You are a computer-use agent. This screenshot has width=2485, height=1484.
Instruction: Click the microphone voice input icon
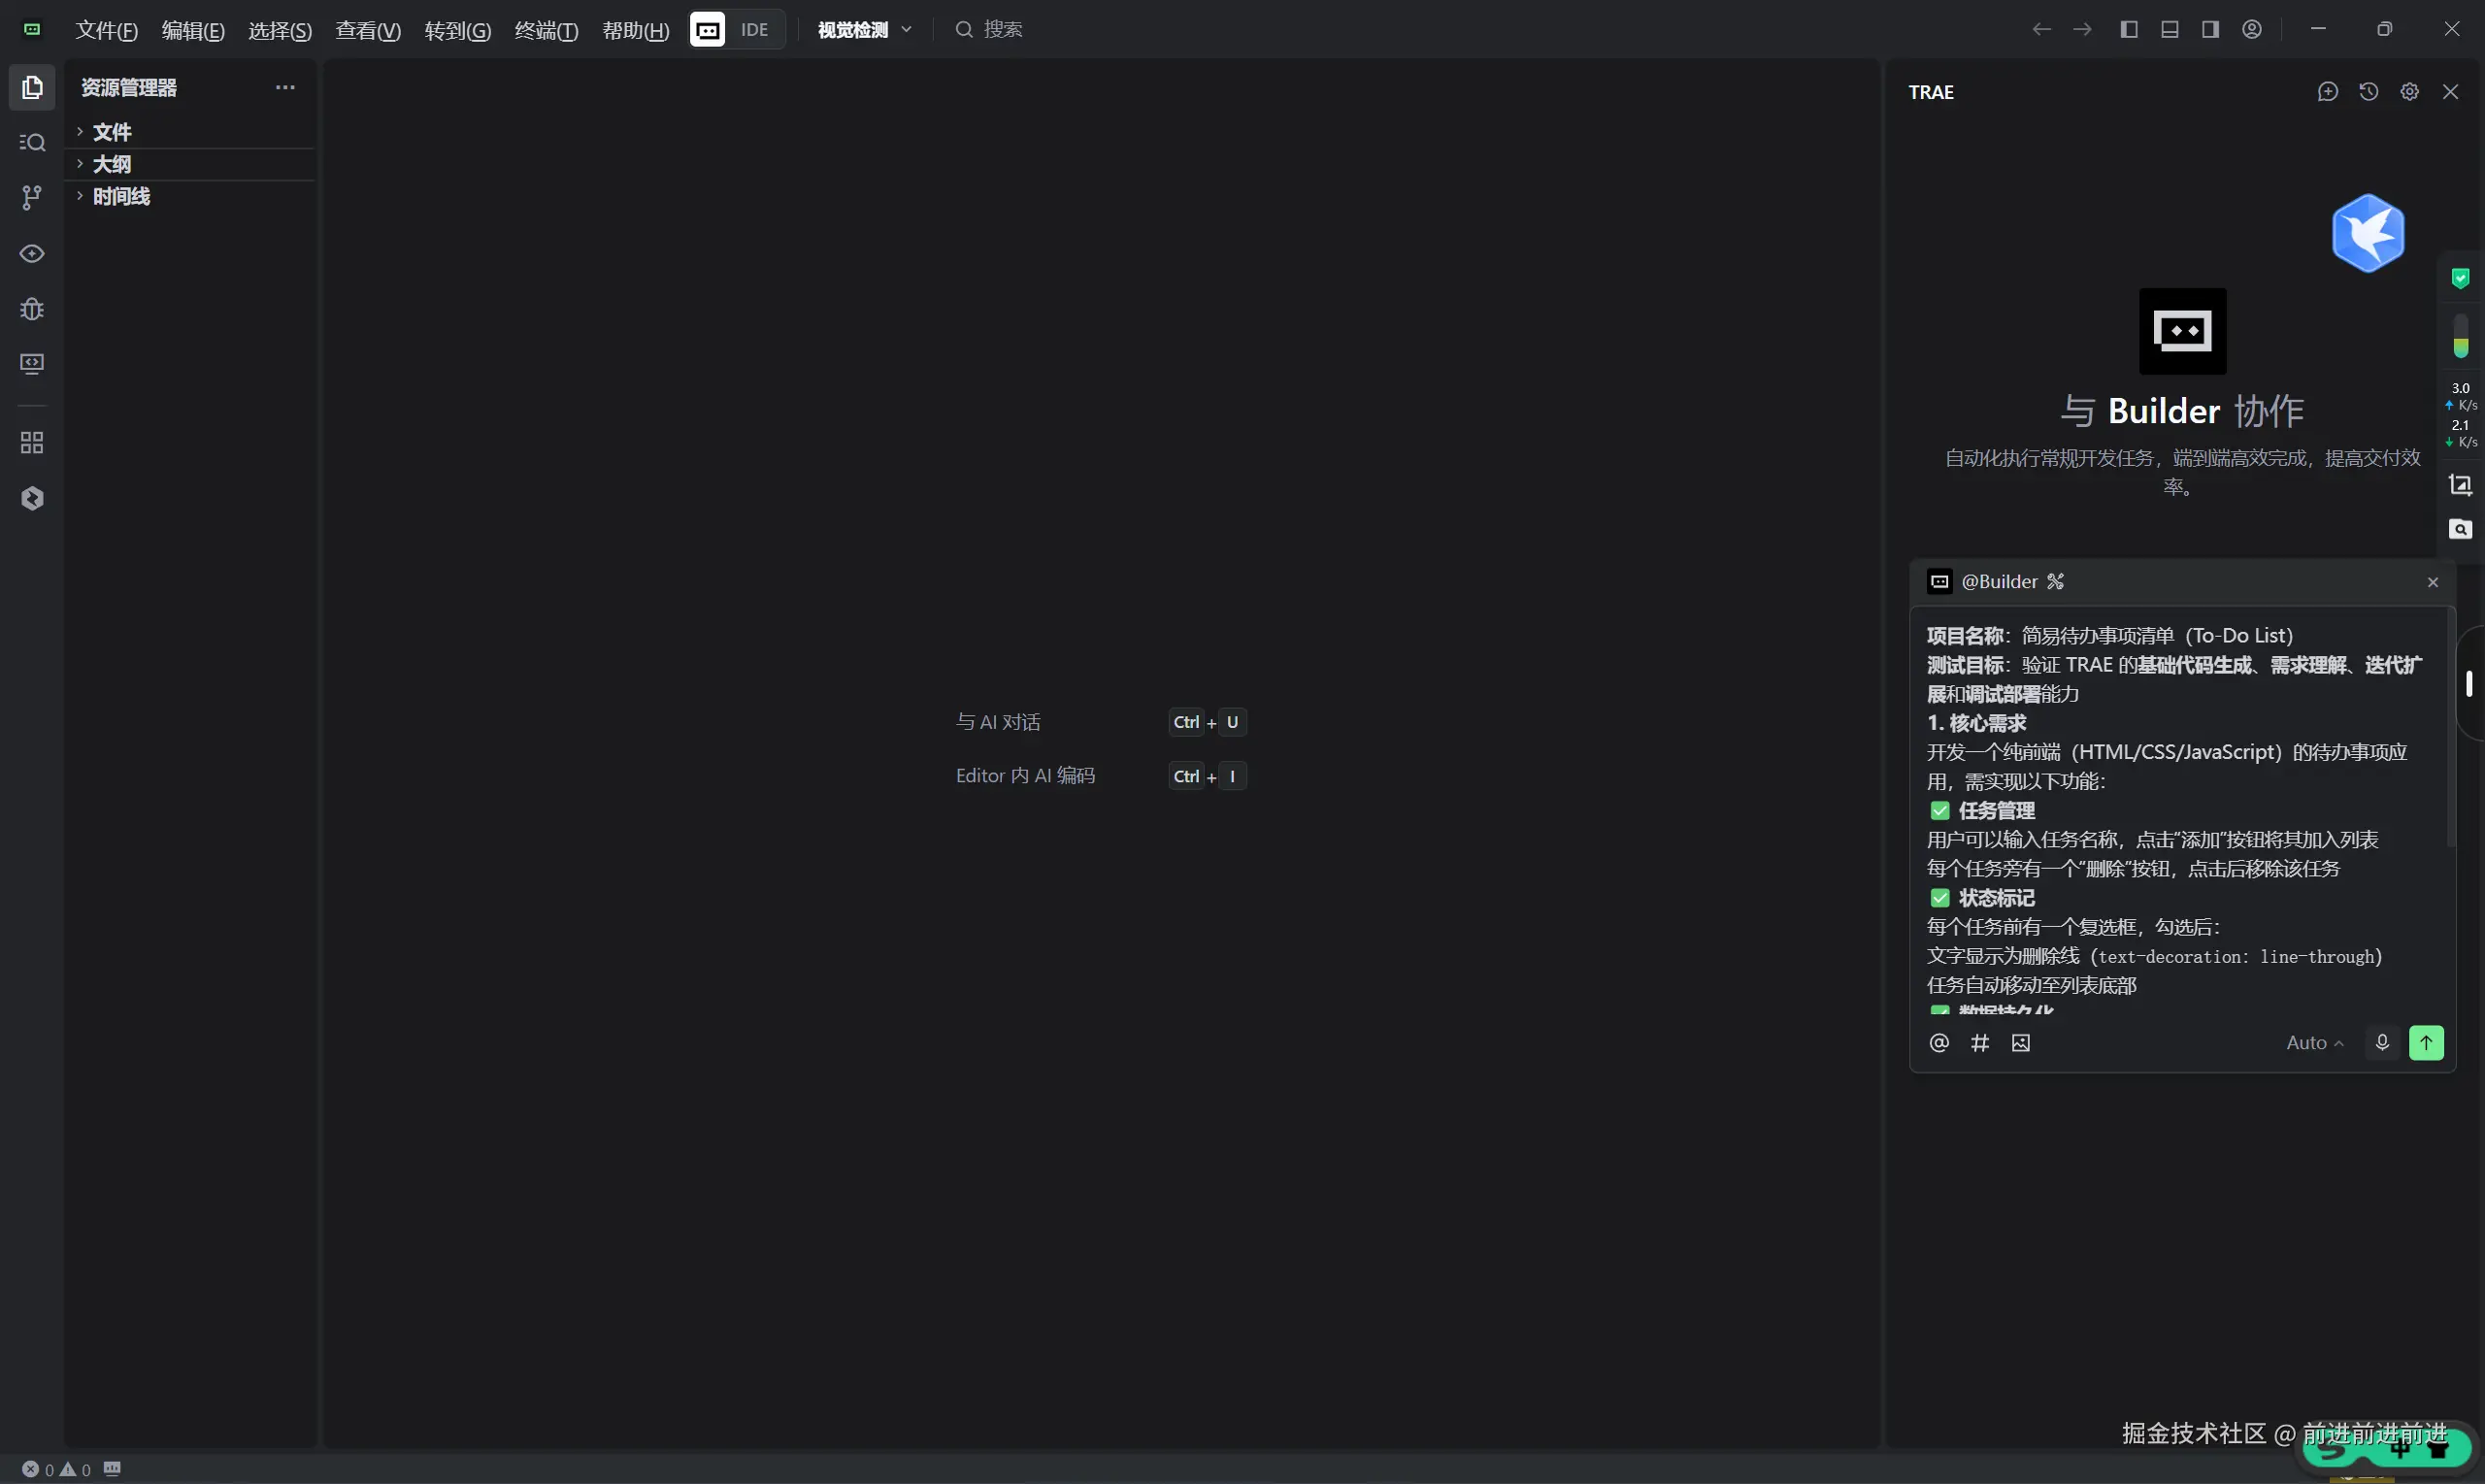(x=2381, y=1043)
